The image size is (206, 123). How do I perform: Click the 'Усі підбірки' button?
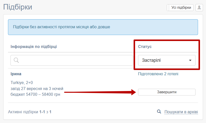tap(181, 7)
